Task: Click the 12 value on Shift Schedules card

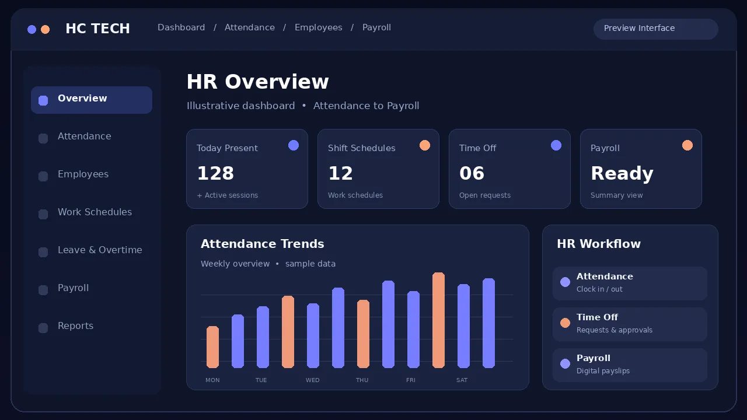Action: [341, 173]
